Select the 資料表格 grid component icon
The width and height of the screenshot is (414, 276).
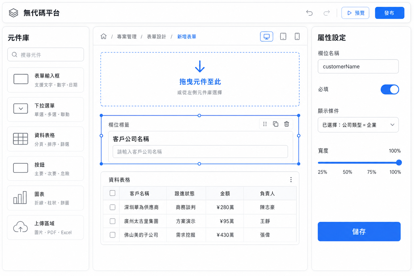point(21,139)
